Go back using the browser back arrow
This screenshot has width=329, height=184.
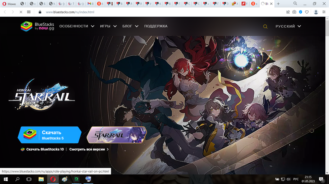click(x=5, y=12)
